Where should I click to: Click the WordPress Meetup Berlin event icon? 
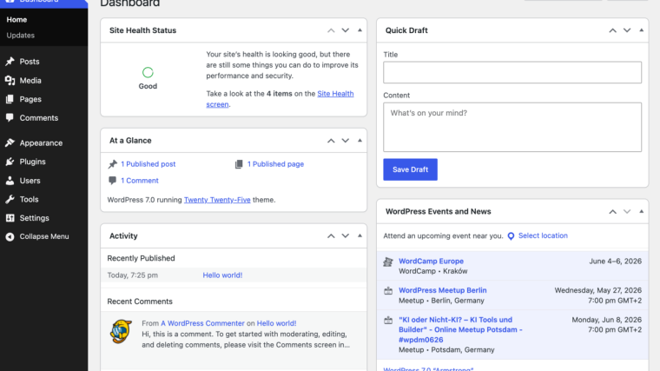(x=388, y=291)
